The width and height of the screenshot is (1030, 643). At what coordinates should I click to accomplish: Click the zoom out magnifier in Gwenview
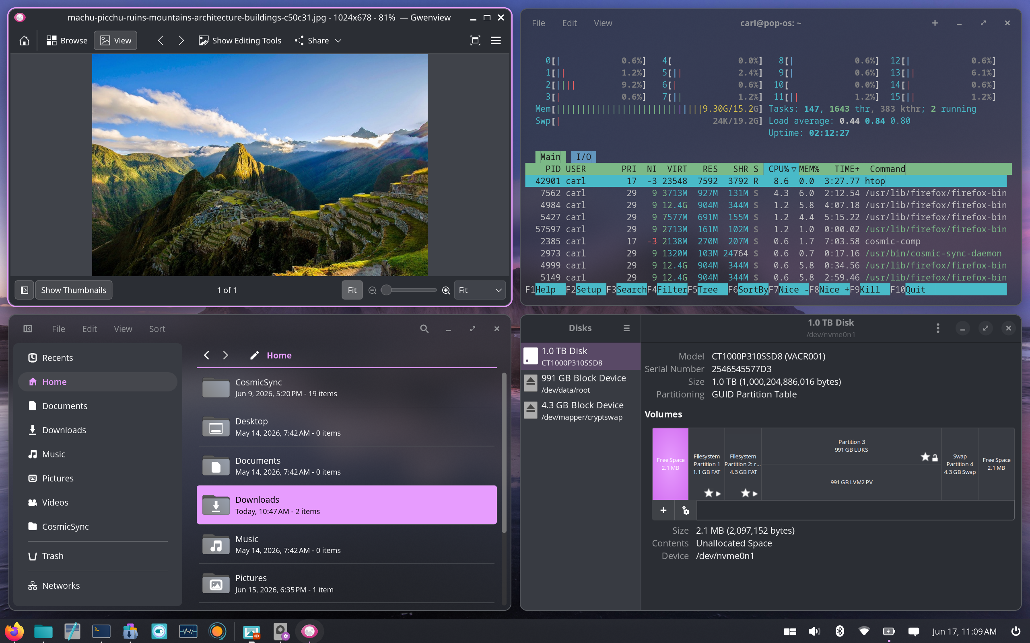tap(373, 290)
